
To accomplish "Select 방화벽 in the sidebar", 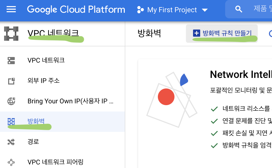I will click(x=62, y=121).
